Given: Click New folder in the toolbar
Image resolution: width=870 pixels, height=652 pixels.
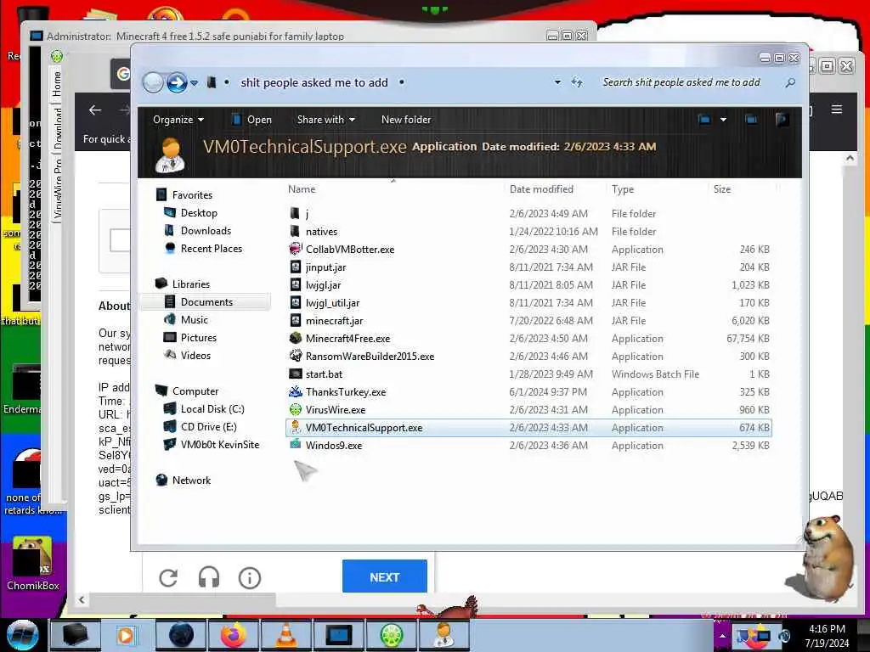Looking at the screenshot, I should (405, 119).
